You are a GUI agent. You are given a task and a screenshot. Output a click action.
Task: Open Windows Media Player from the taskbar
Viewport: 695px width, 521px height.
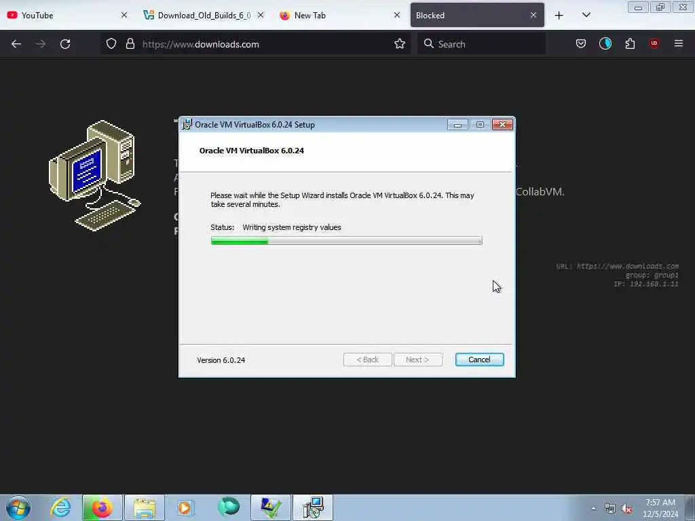tap(185, 507)
